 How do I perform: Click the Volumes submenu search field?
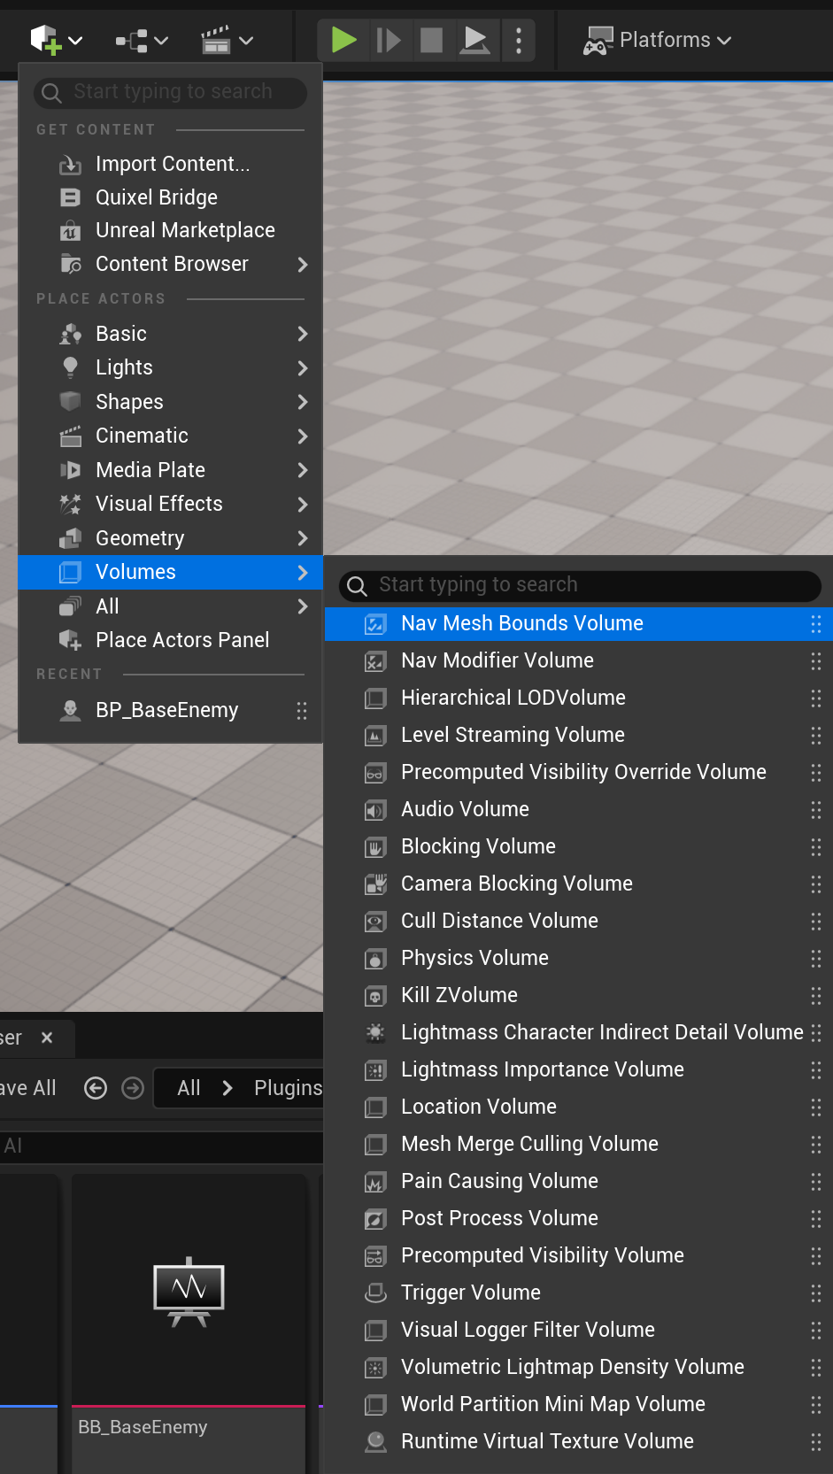tap(580, 585)
